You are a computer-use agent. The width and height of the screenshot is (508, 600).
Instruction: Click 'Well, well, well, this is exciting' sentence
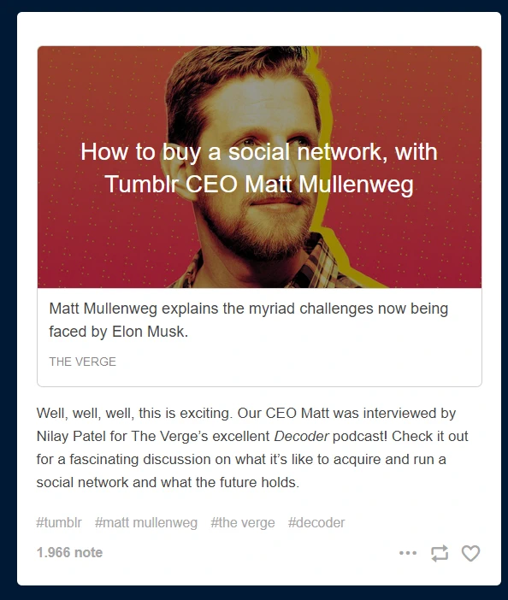pos(135,414)
